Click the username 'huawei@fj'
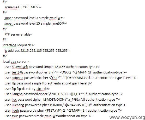 [x=20, y=67]
